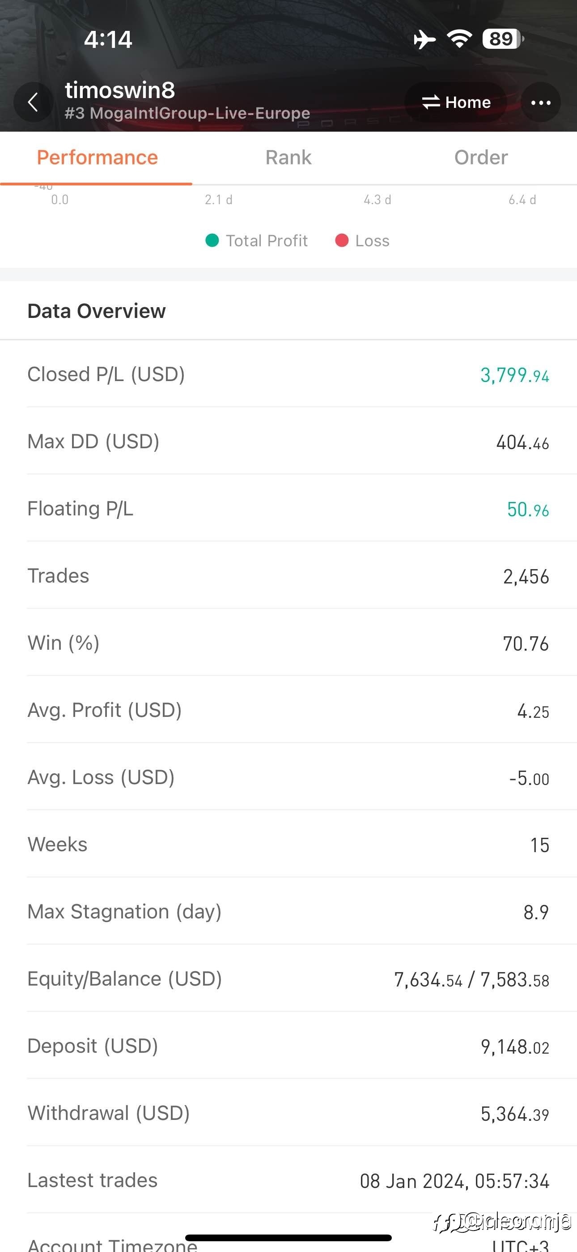
Task: Toggle the green Total Profit legend dot
Action: (x=212, y=240)
